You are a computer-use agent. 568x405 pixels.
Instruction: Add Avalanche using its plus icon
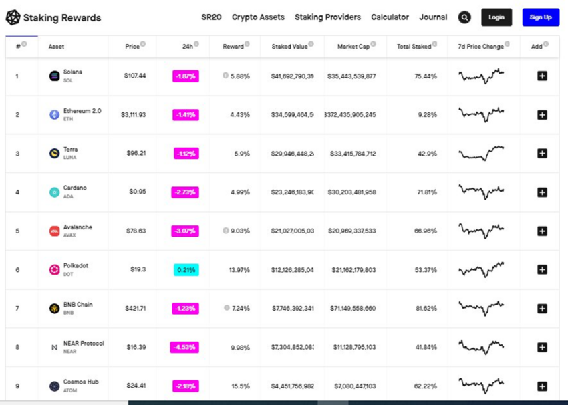(x=542, y=231)
